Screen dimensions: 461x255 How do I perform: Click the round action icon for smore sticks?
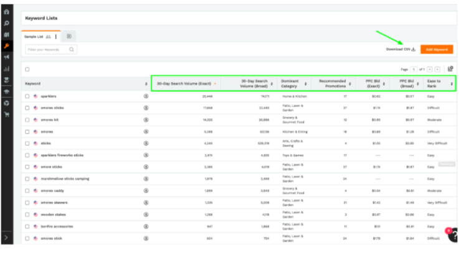[x=146, y=167]
